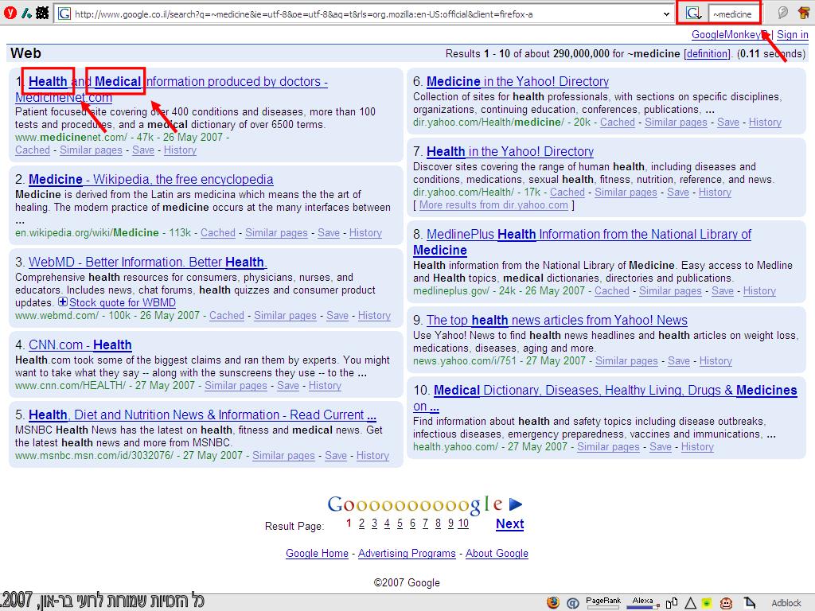Open Cached link for medlineplus.gov result
815x611 pixels.
612,291
